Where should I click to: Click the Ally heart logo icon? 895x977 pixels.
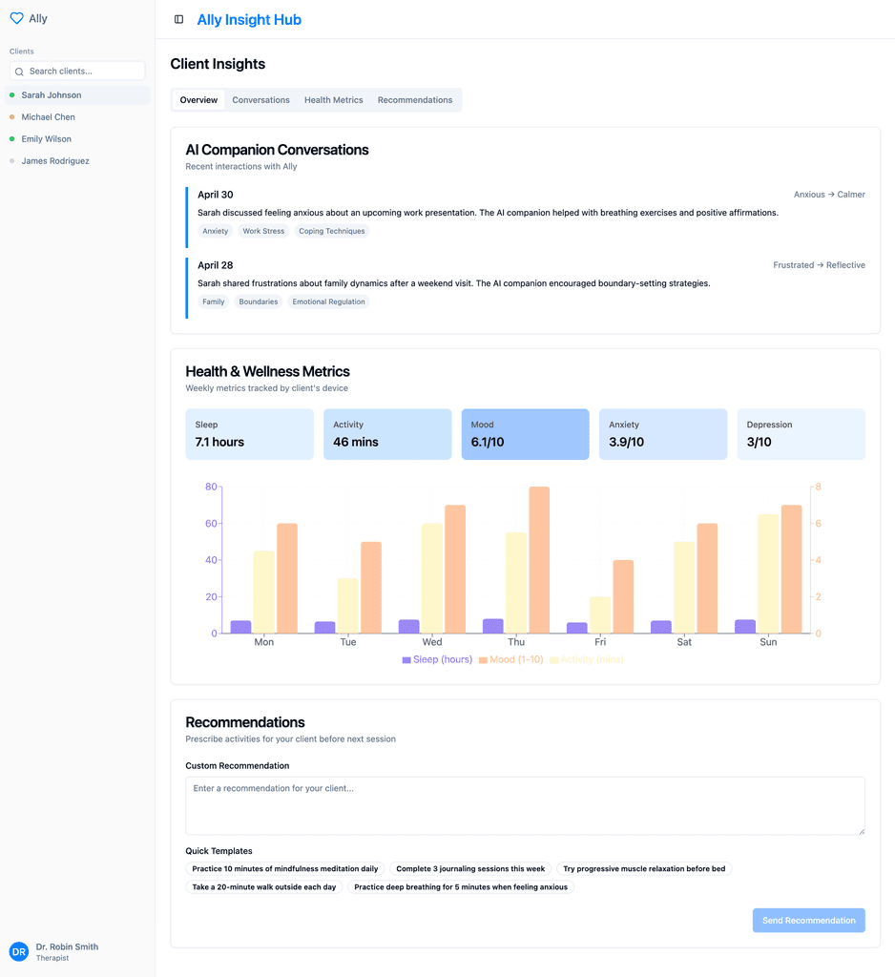click(17, 18)
